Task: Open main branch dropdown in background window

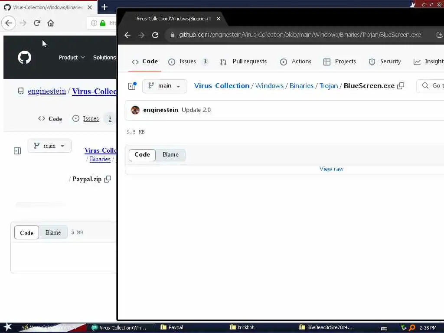Action: point(49,146)
